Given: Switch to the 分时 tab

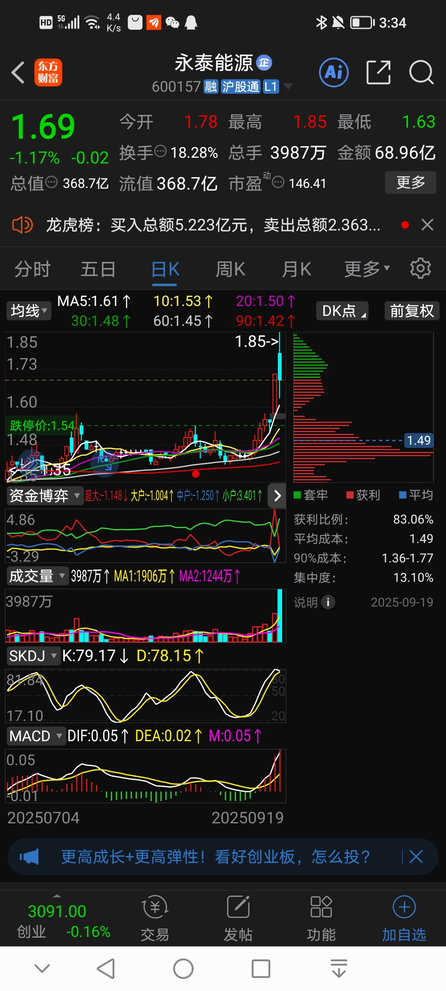Looking at the screenshot, I should tap(32, 269).
